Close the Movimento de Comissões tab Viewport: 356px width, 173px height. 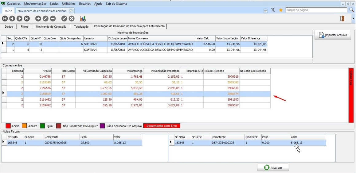tap(71, 11)
